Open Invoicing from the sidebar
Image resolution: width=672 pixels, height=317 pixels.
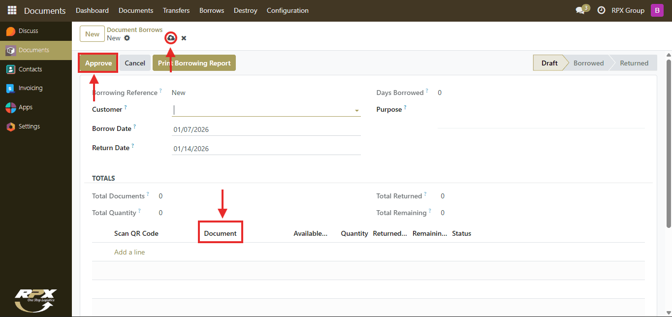point(36,88)
